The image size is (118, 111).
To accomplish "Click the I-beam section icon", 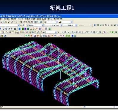I will [x=43, y=29].
